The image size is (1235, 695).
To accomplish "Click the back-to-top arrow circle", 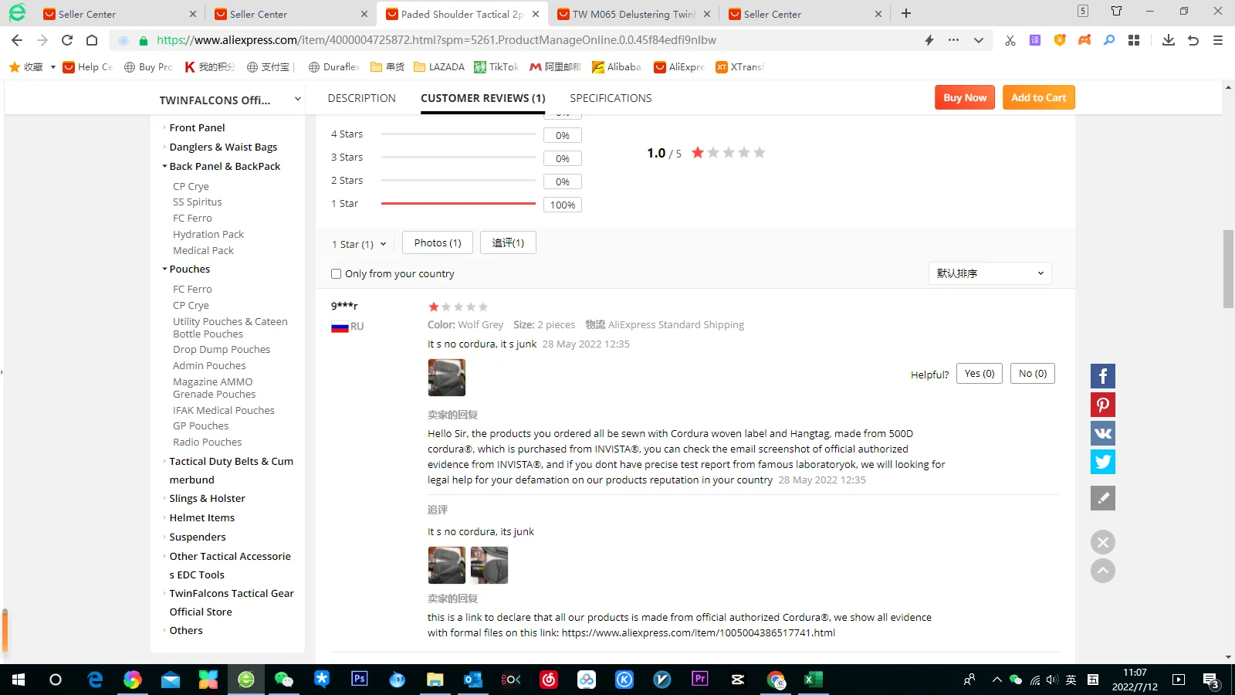I will (1103, 571).
